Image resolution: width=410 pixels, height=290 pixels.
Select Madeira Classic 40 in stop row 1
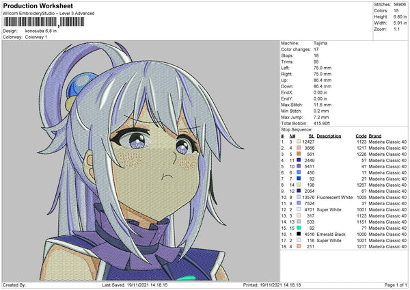click(x=387, y=142)
